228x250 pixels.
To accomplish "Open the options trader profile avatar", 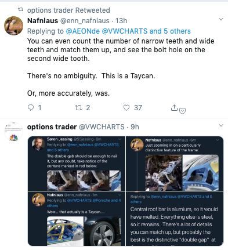I will (x=14, y=132).
